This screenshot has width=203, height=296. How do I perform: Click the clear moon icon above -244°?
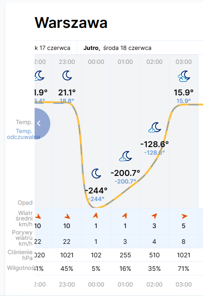click(96, 174)
